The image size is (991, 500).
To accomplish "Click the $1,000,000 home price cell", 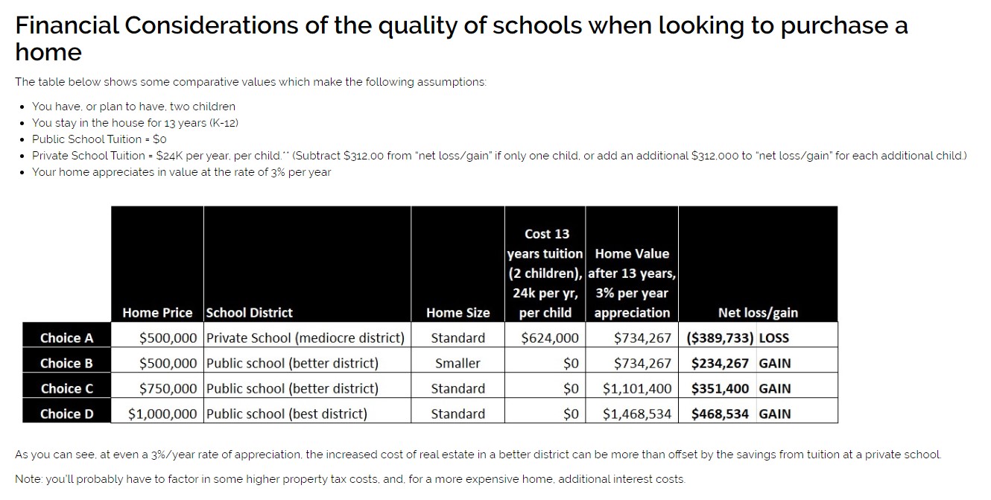I will coord(163,414).
